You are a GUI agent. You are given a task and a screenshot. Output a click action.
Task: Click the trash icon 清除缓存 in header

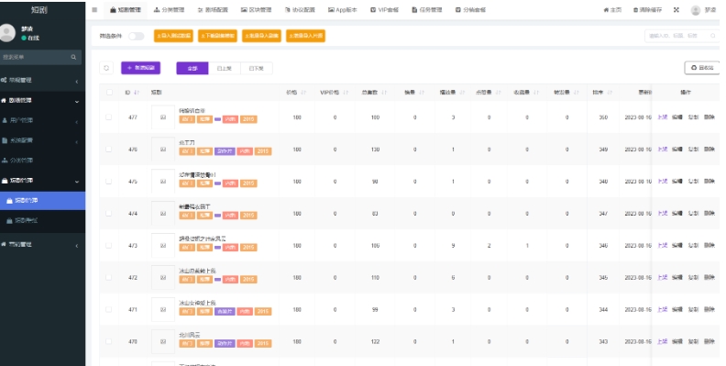(647, 10)
